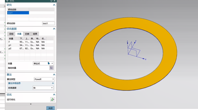
Task: Open the 算法类型 dropdown showing Powell
Action: (44, 79)
